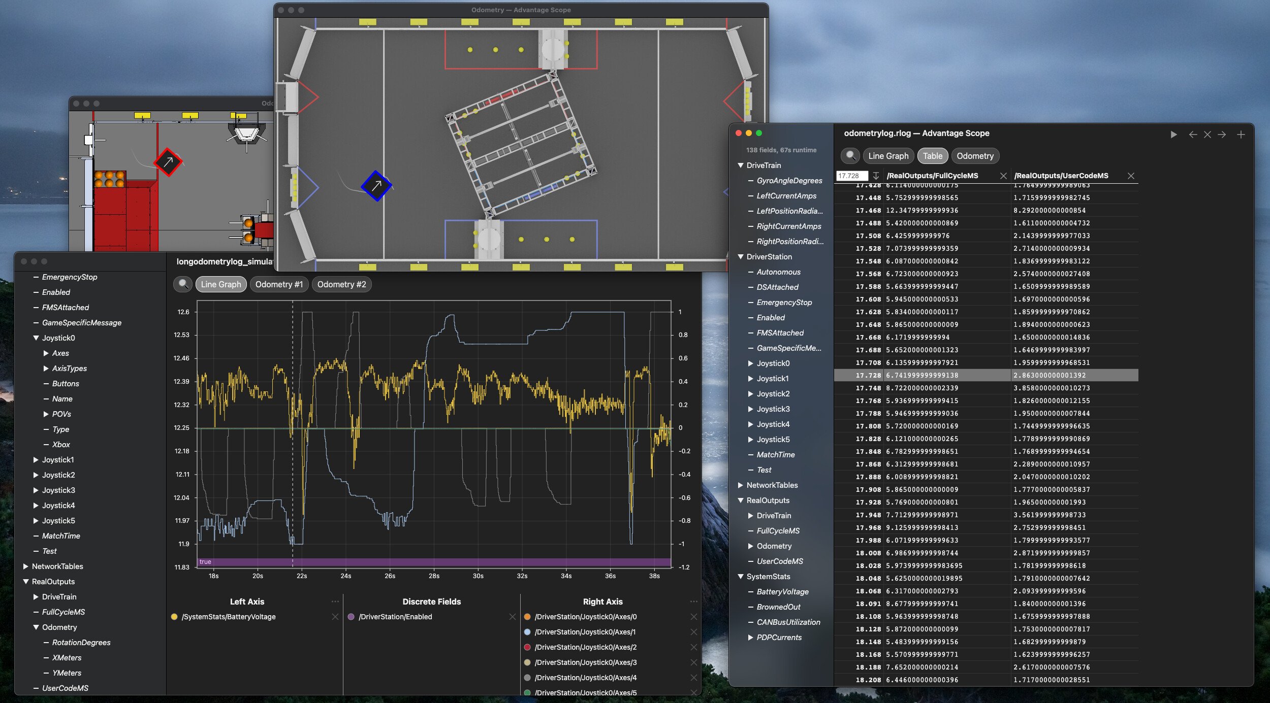Remove /DriverStation/Joystick0/Axes/3 from Right Axis
This screenshot has height=703, width=1270.
[x=694, y=662]
